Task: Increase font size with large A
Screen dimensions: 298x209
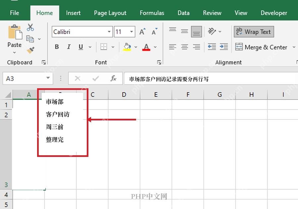Action: pos(142,32)
